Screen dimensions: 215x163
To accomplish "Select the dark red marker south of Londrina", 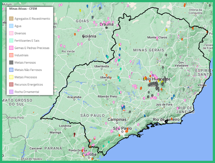I will click(x=74, y=134).
